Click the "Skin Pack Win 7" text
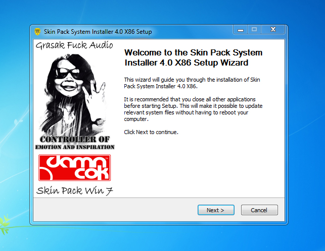The image size is (325, 251). (x=75, y=191)
